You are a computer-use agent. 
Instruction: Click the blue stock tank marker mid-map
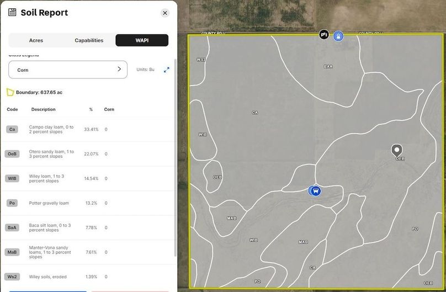(x=315, y=190)
